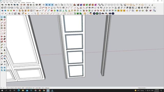
Task: Select the thin standalone post on right
Action: 106,45
